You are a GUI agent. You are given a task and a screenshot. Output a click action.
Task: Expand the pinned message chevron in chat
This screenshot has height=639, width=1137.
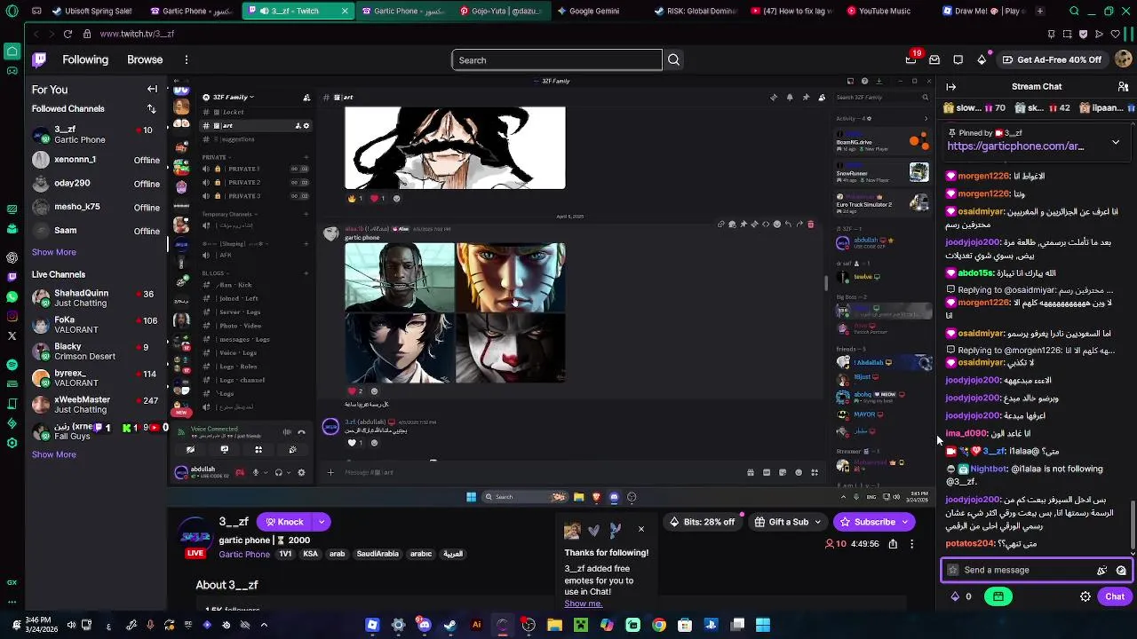pos(1116,142)
